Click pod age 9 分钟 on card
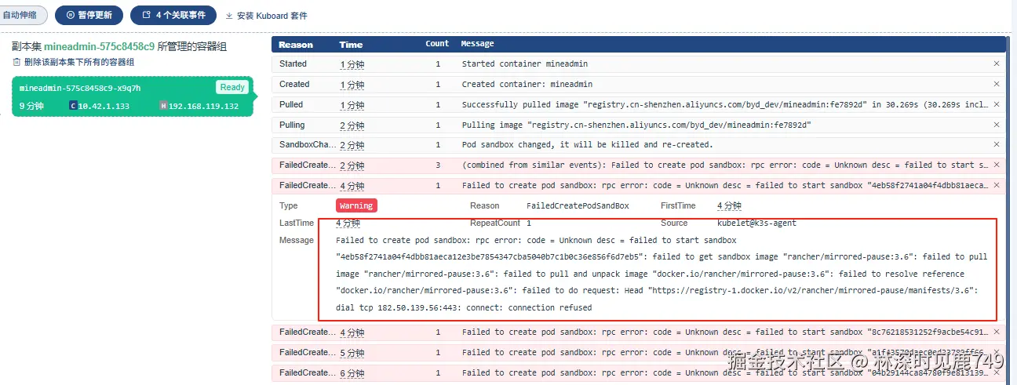Viewport: 1017px width, 385px height. point(31,106)
